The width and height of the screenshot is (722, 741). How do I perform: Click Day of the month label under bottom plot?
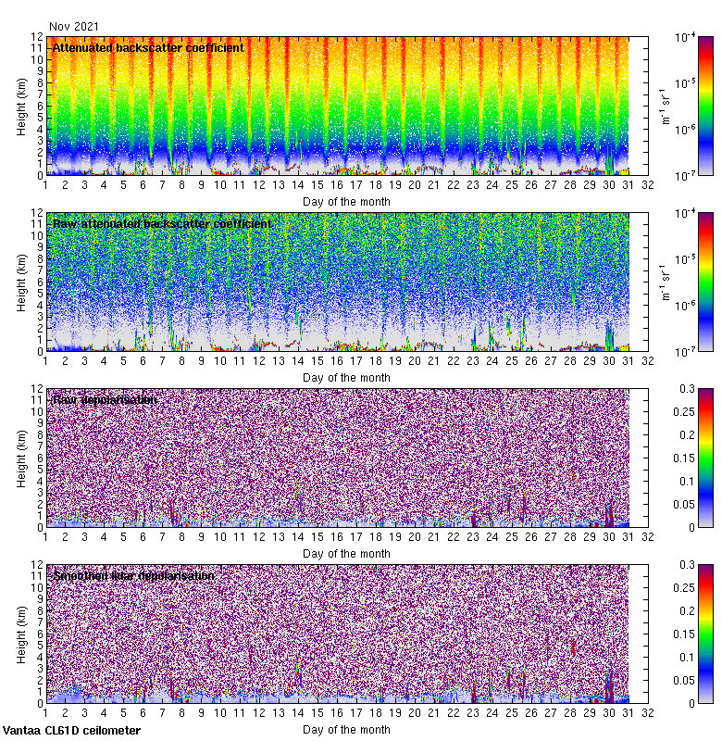pos(346,730)
